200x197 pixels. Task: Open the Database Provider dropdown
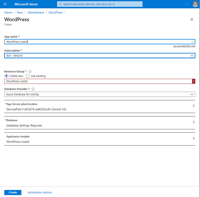pos(100,94)
